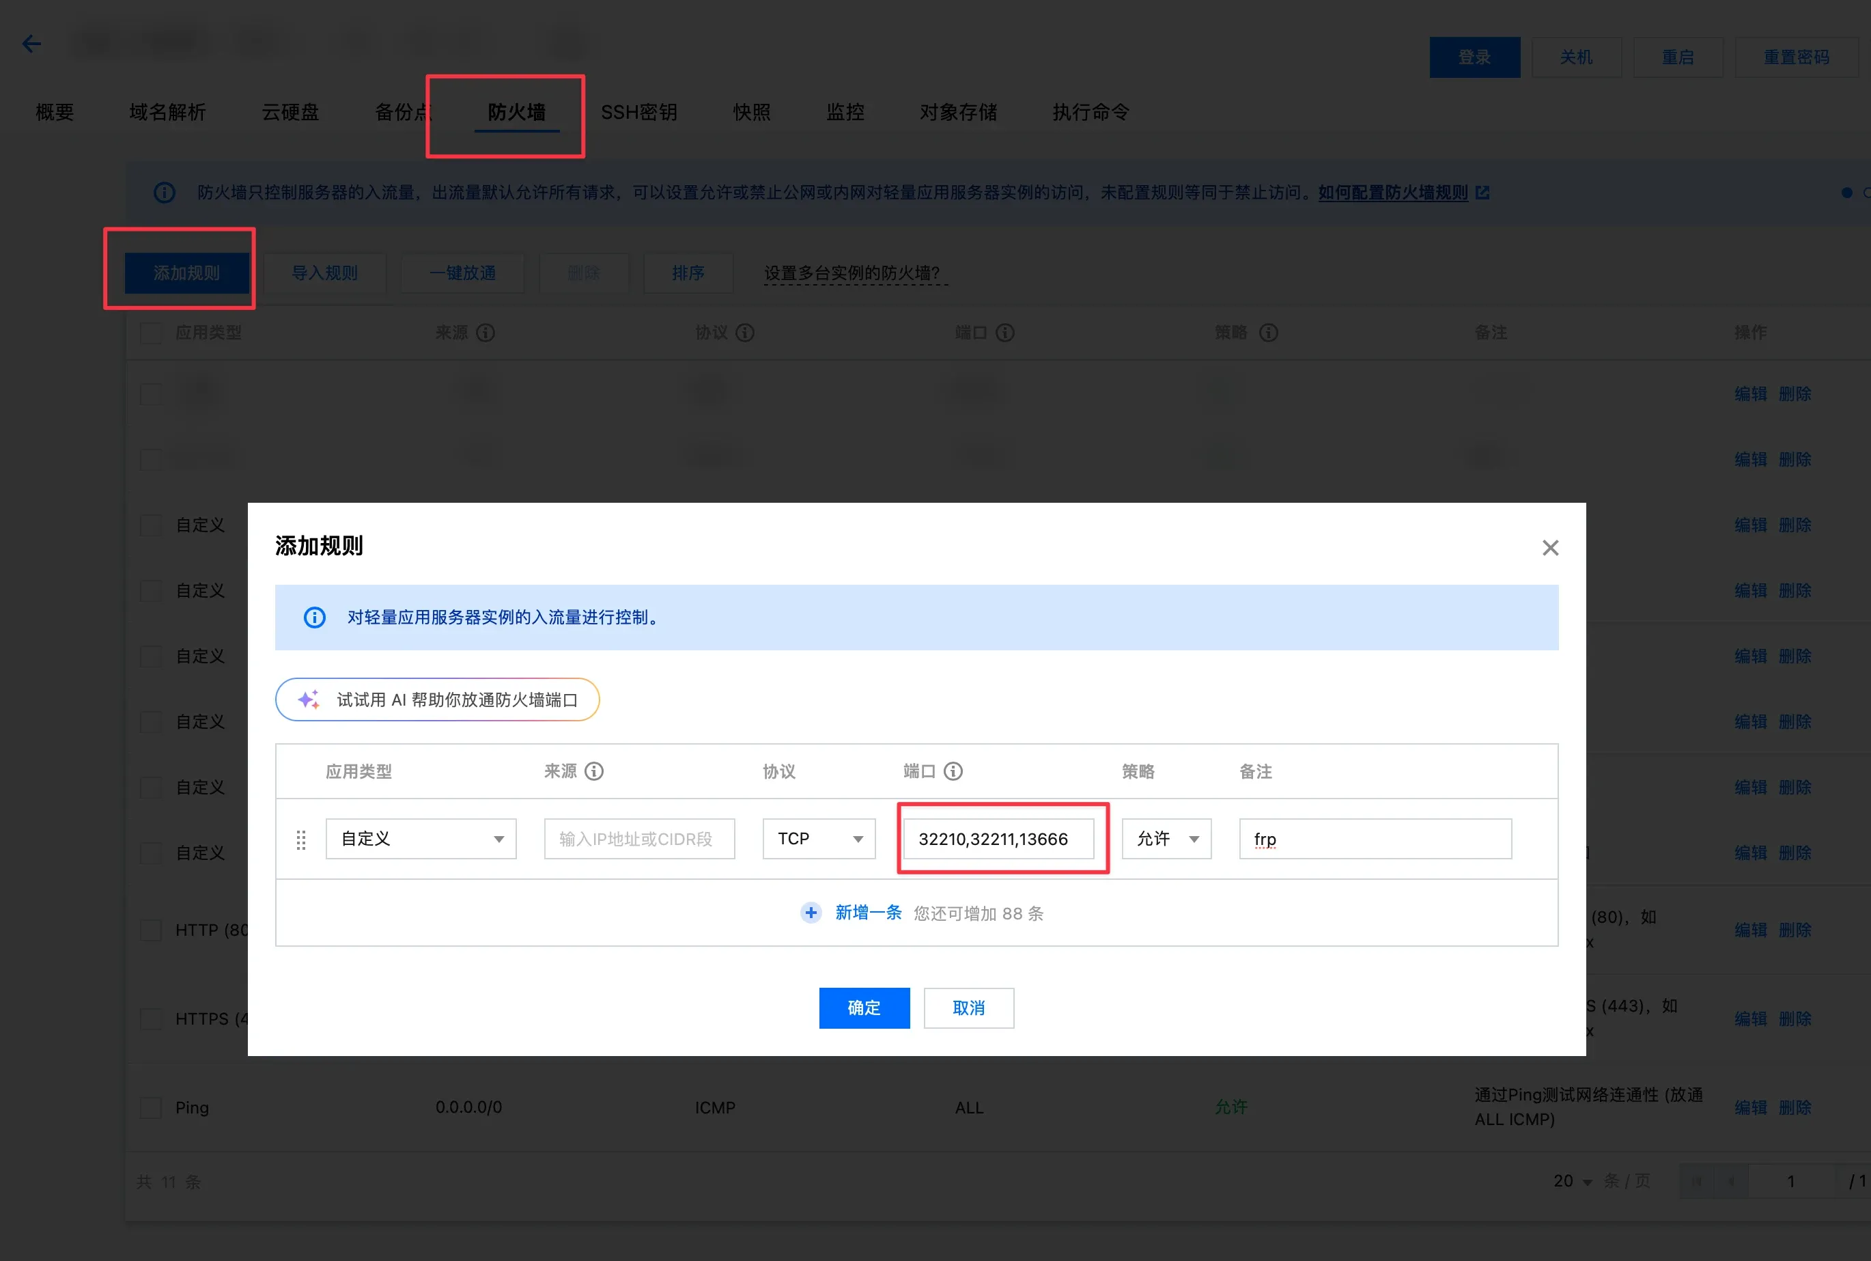Open the 允许 policy dropdown
The width and height of the screenshot is (1871, 1261).
tap(1166, 839)
